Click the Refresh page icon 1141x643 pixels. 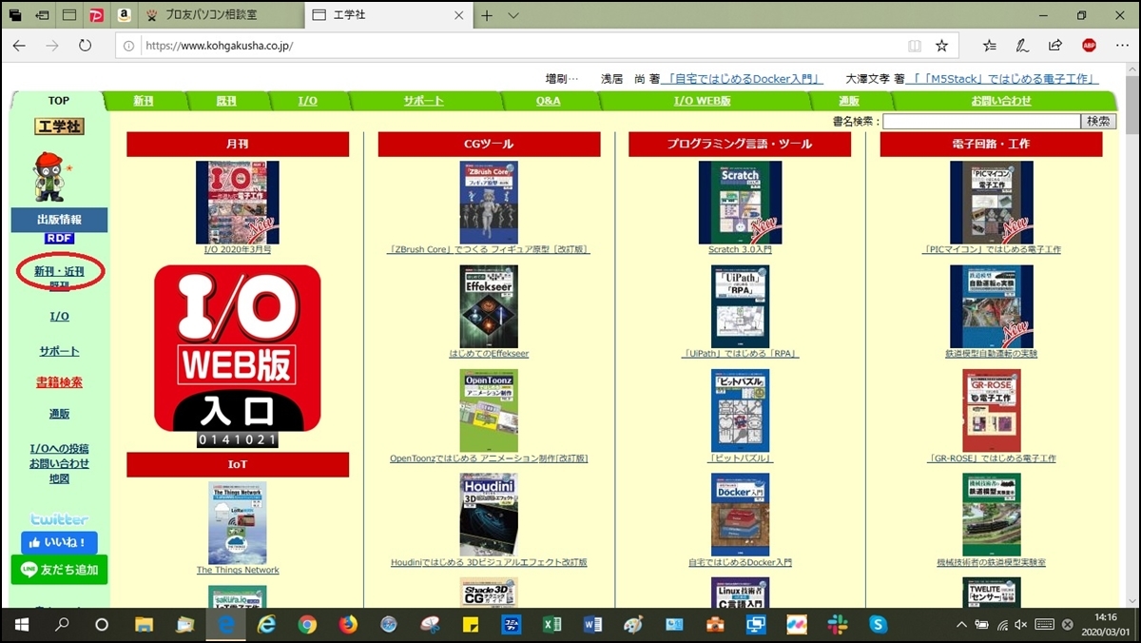click(85, 46)
